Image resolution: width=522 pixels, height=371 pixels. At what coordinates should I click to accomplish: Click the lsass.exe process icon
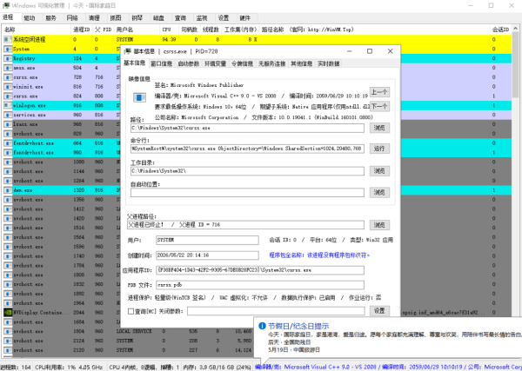click(8, 124)
